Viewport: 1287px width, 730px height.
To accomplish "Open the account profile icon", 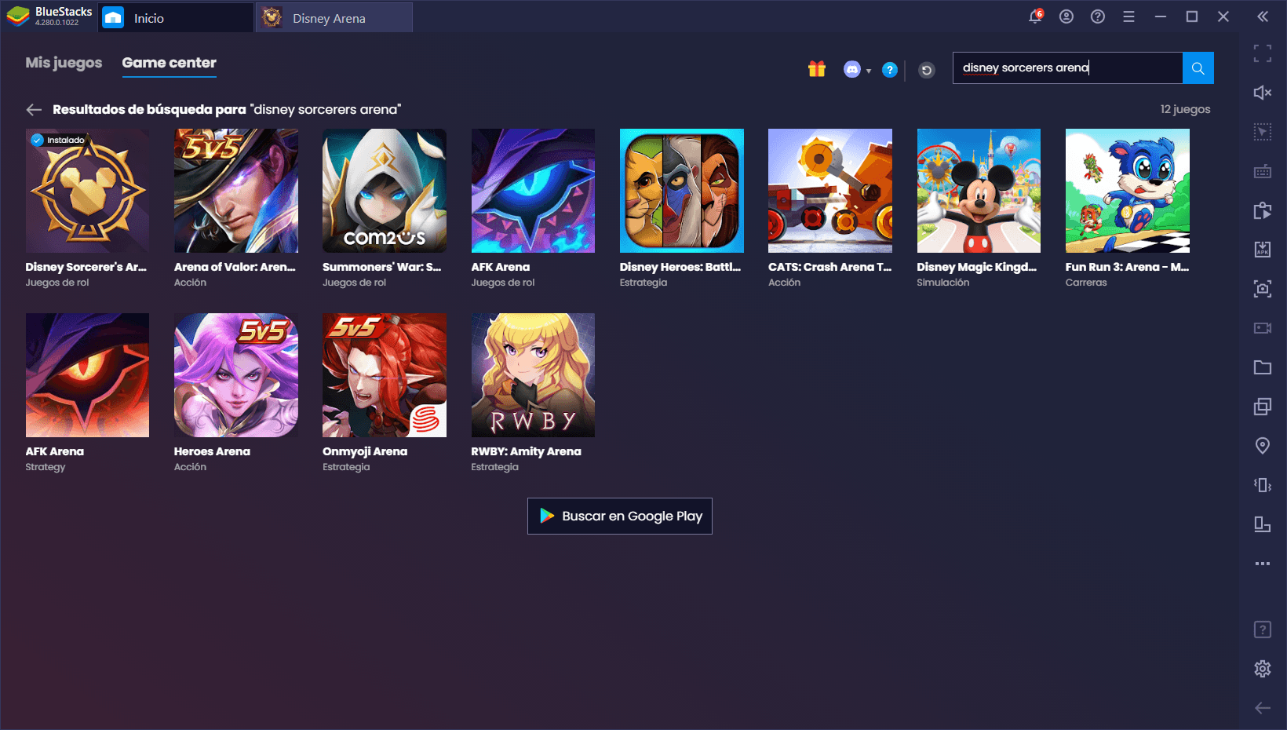I will 1066,16.
